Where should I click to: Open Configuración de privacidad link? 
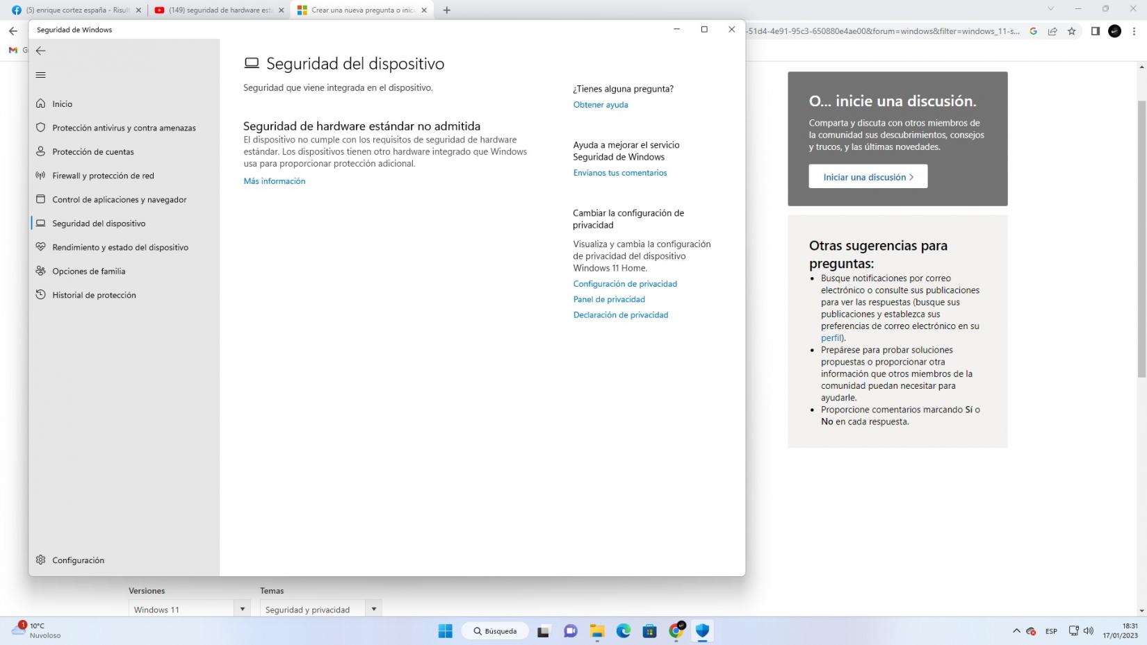click(x=625, y=284)
